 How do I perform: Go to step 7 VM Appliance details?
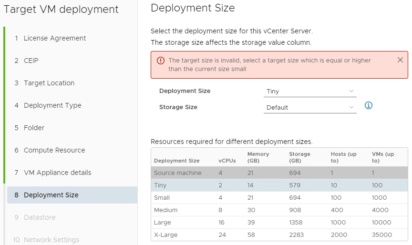click(53, 173)
